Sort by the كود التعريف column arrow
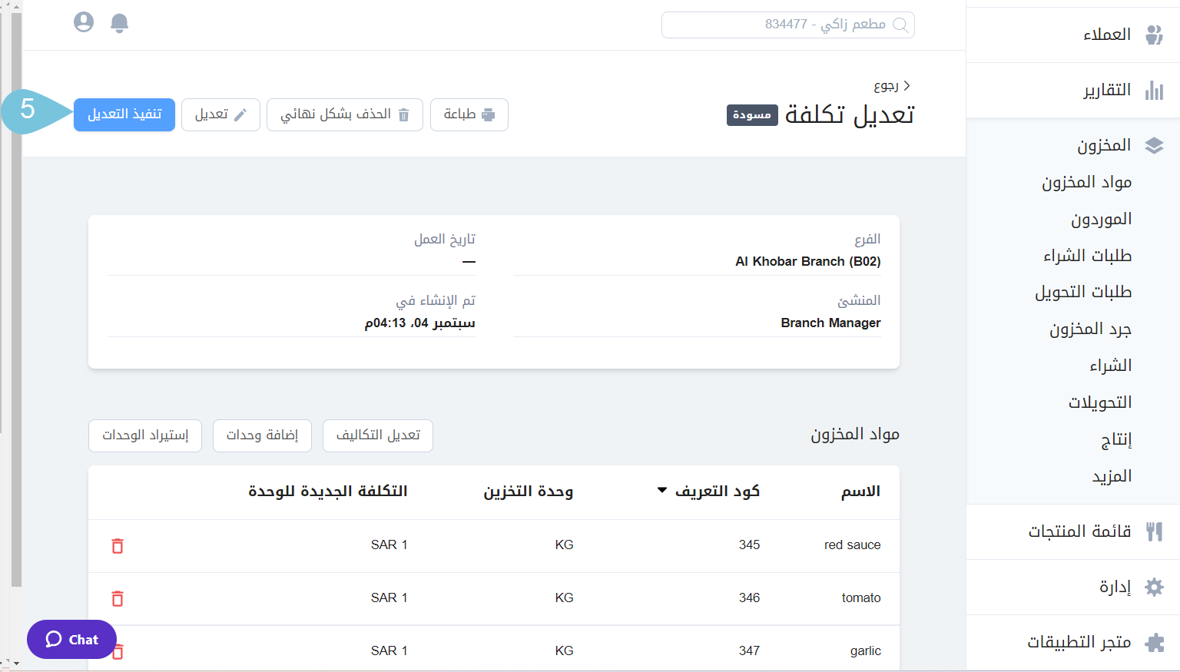This screenshot has height=672, width=1180. tap(662, 491)
